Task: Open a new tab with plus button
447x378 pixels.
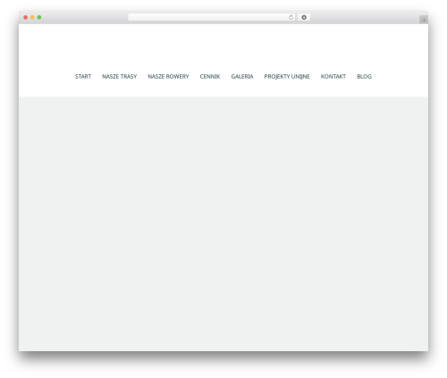Action: point(424,20)
